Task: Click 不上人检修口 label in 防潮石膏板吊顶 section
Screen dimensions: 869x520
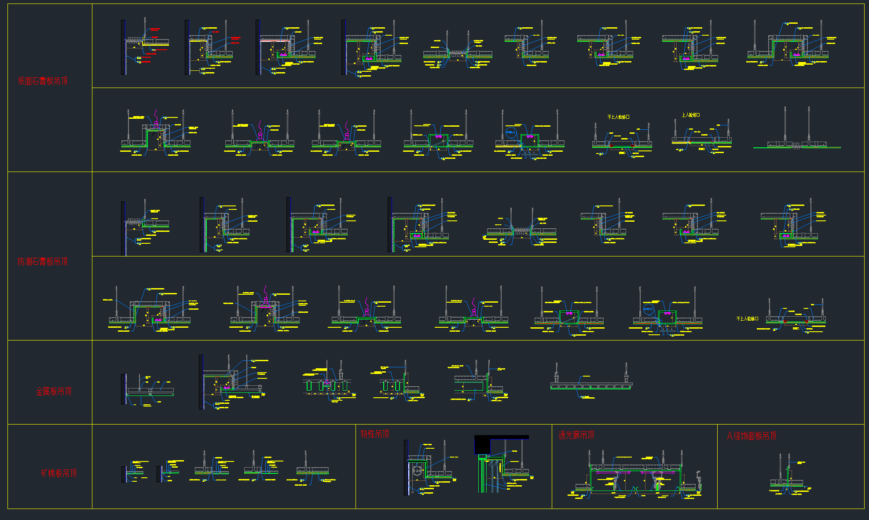Action: point(747,319)
